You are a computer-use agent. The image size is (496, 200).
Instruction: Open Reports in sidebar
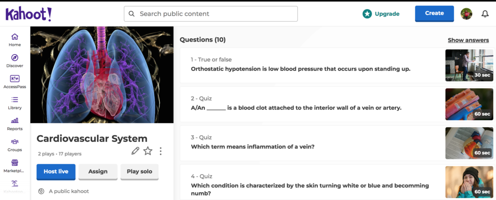(15, 124)
